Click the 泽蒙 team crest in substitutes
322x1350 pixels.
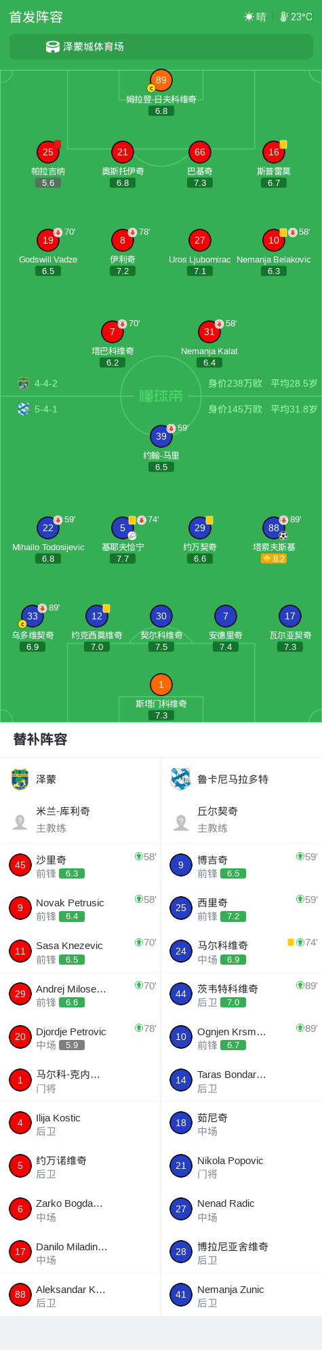pos(20,779)
